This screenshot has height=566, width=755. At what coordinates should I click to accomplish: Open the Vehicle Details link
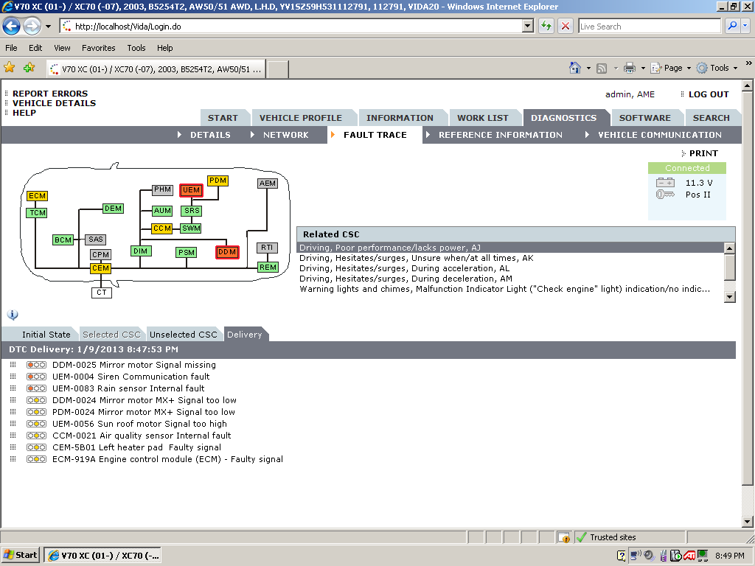coord(54,103)
